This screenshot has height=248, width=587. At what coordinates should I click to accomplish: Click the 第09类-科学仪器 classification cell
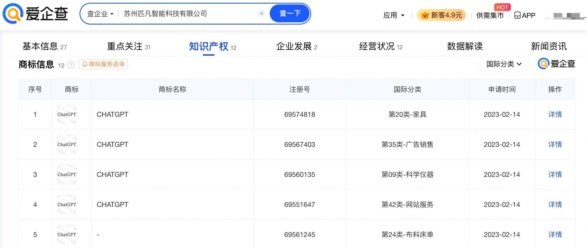coord(407,174)
